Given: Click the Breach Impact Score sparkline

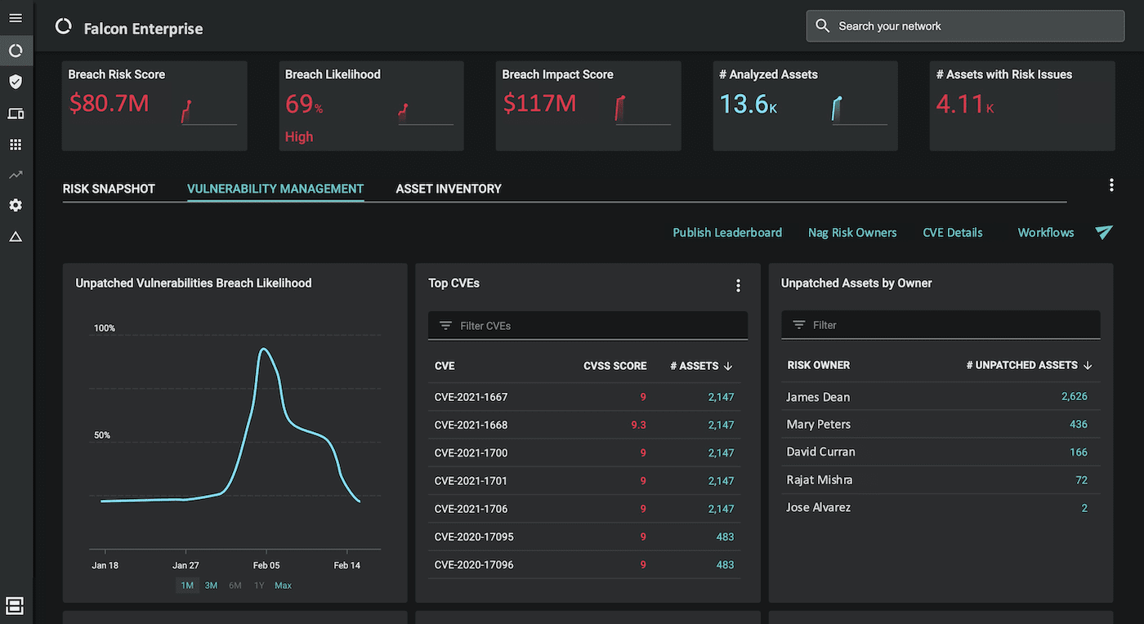Looking at the screenshot, I should pyautogui.click(x=642, y=109).
